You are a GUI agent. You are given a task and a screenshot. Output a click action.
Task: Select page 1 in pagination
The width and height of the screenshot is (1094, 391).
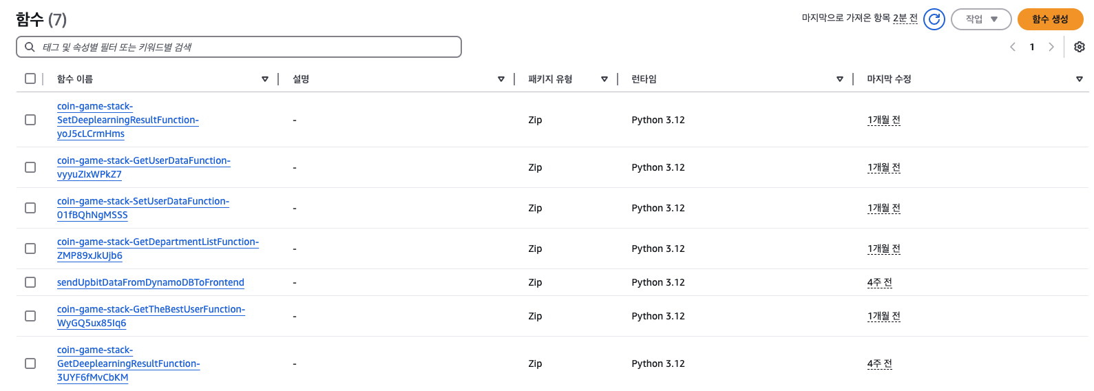point(1032,47)
